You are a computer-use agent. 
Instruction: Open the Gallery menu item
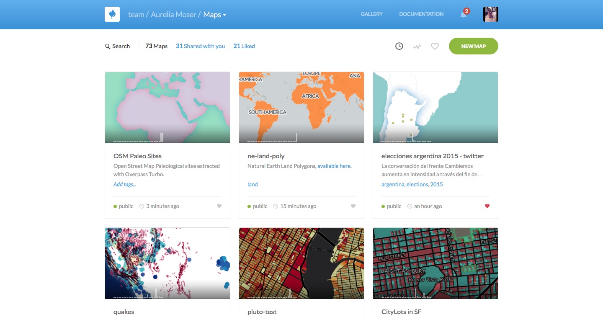(372, 14)
